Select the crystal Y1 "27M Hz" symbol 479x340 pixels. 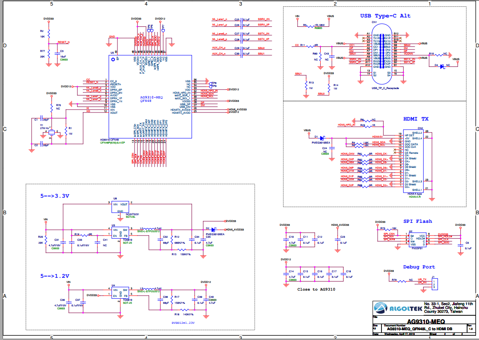click(52, 133)
